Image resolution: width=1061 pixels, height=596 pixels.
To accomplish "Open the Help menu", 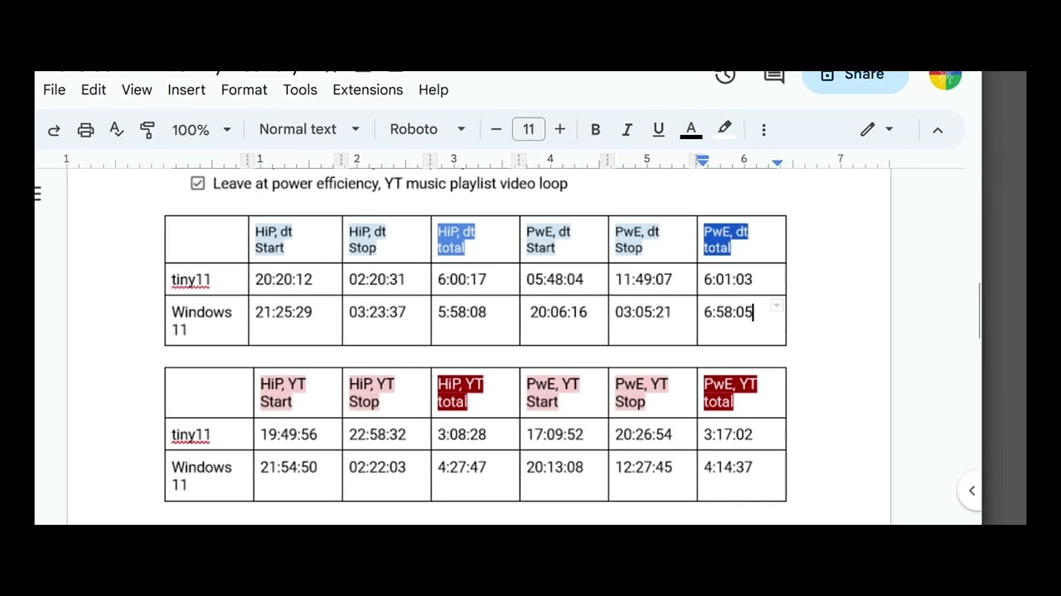I will point(434,89).
